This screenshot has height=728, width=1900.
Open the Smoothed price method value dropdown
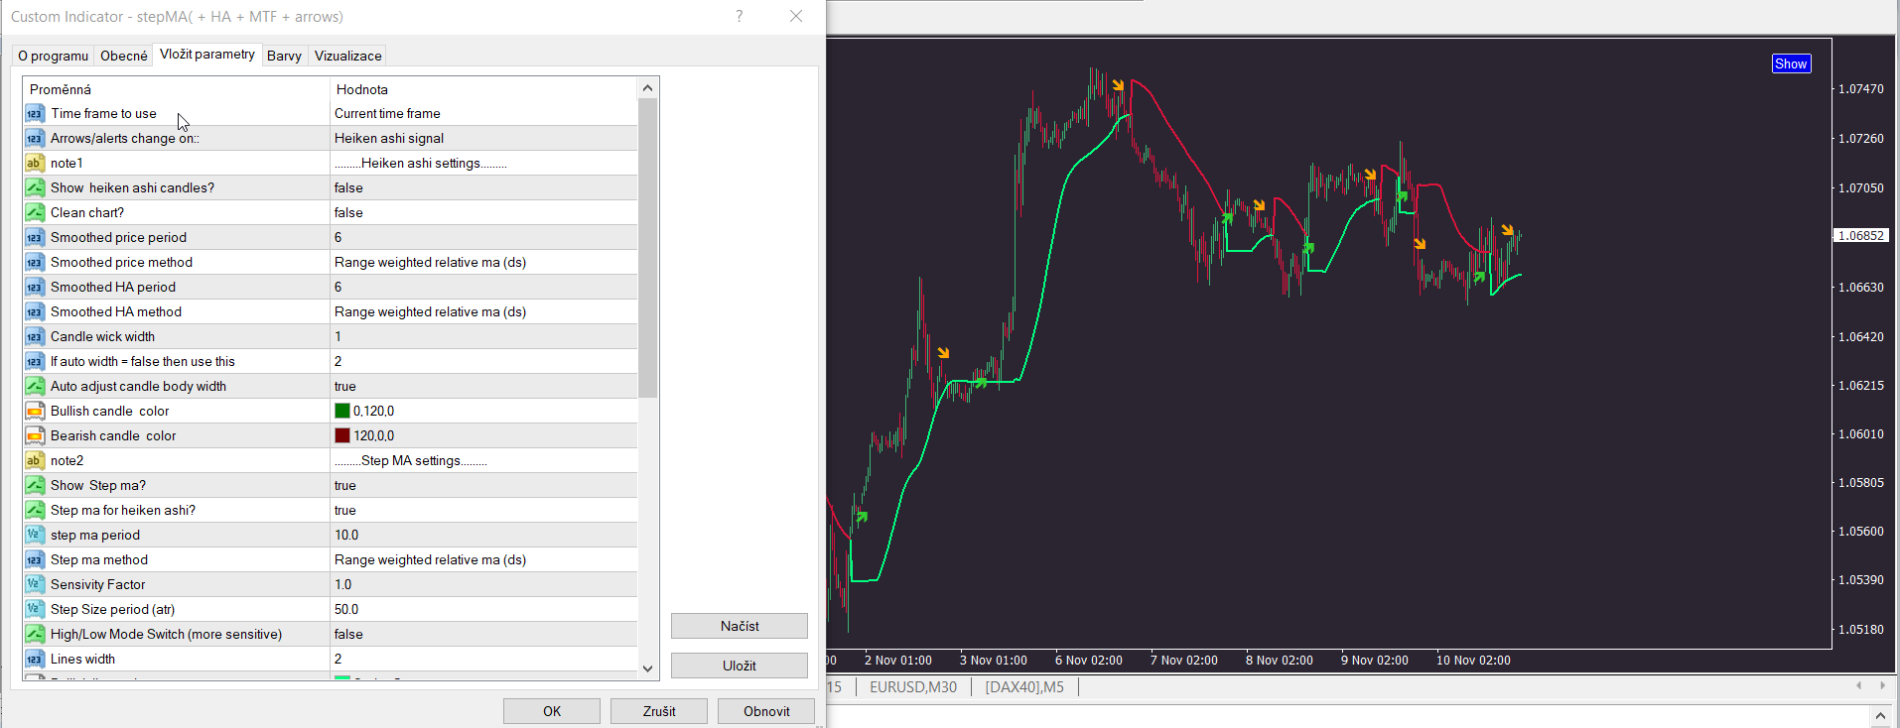483,262
